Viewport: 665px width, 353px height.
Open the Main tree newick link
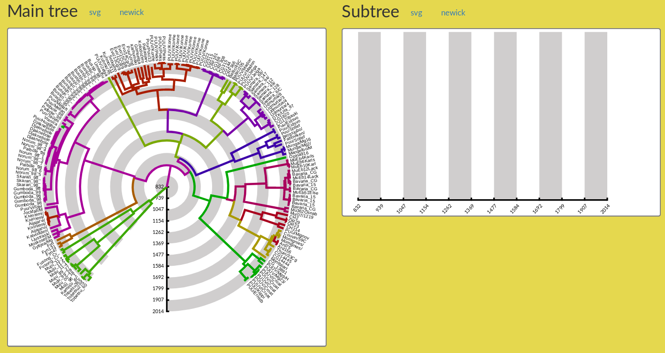[131, 13]
